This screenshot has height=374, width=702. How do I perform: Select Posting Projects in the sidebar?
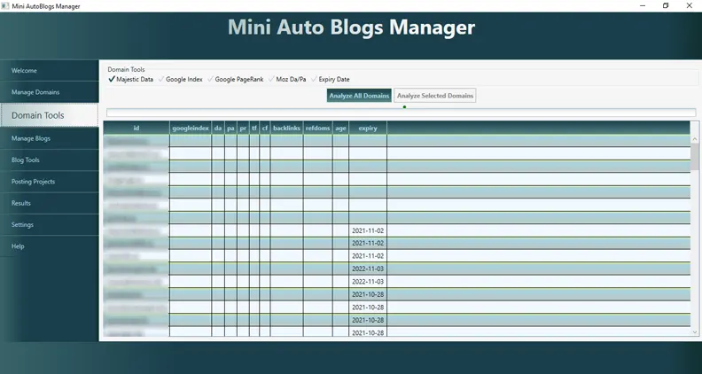tap(49, 182)
